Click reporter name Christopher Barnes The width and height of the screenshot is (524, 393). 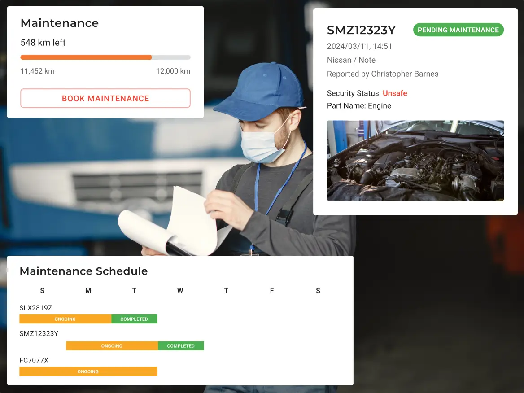click(405, 74)
